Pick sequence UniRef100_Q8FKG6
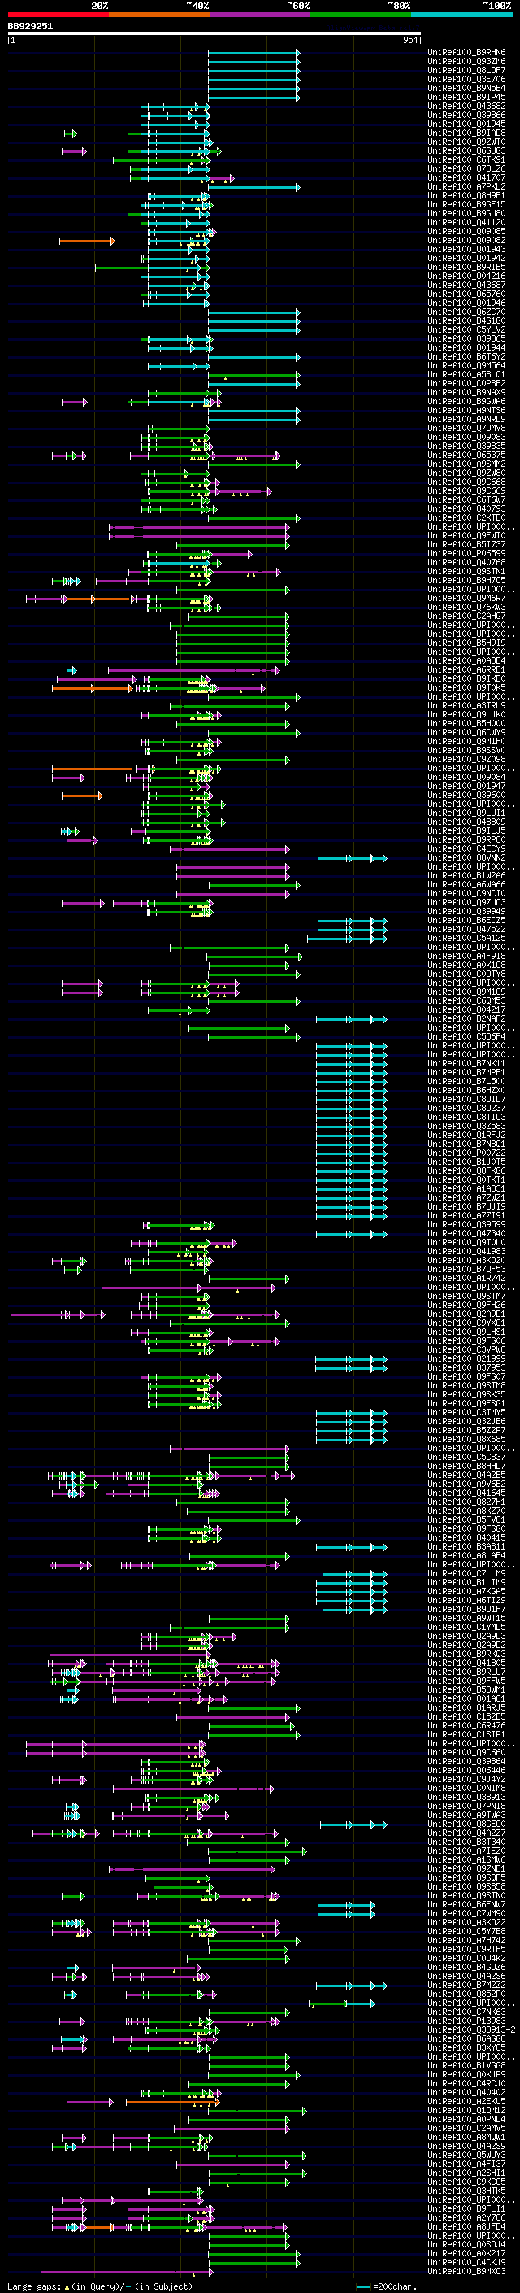The width and height of the screenshot is (520, 2293). [x=466, y=1171]
